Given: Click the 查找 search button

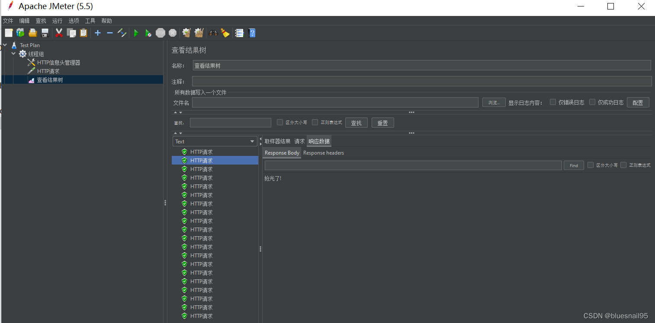Looking at the screenshot, I should click(x=356, y=123).
